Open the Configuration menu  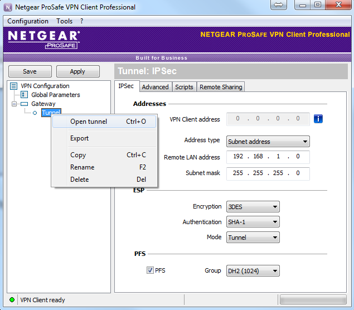28,21
